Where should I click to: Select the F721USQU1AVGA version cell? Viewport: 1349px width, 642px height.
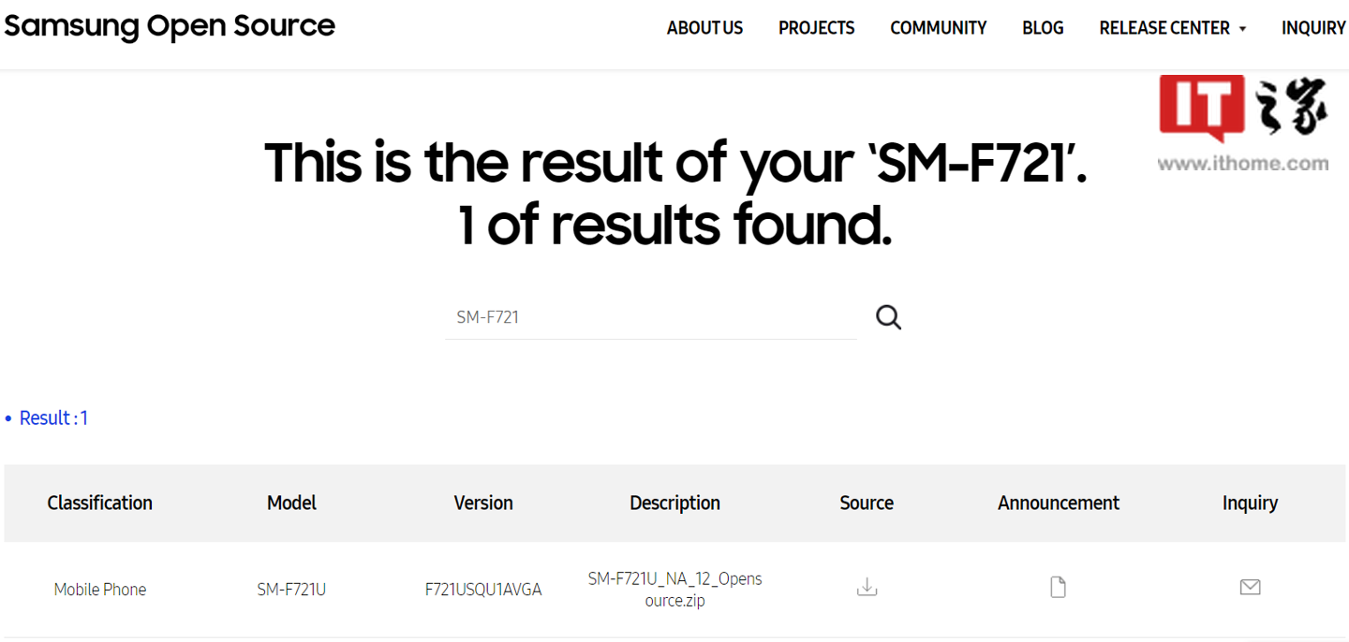(x=483, y=590)
